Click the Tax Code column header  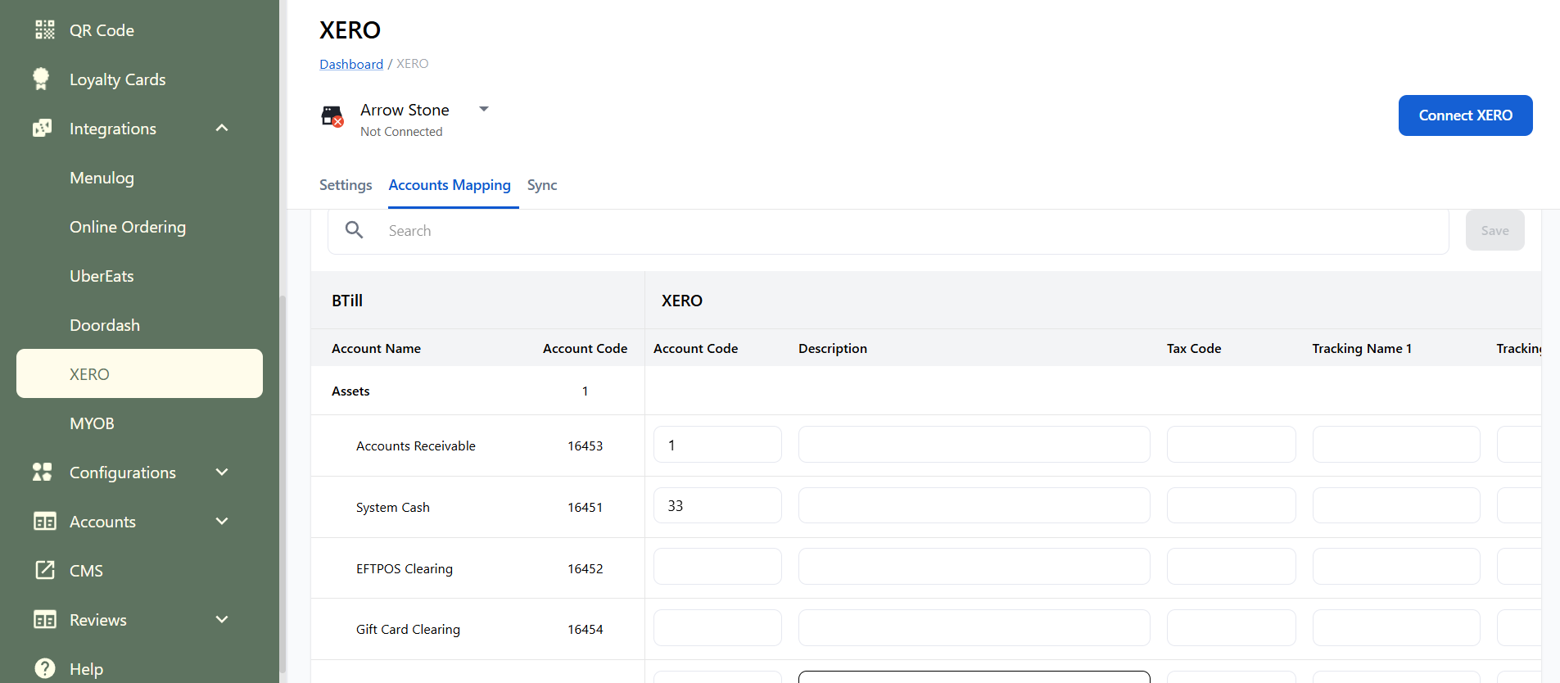coord(1194,349)
